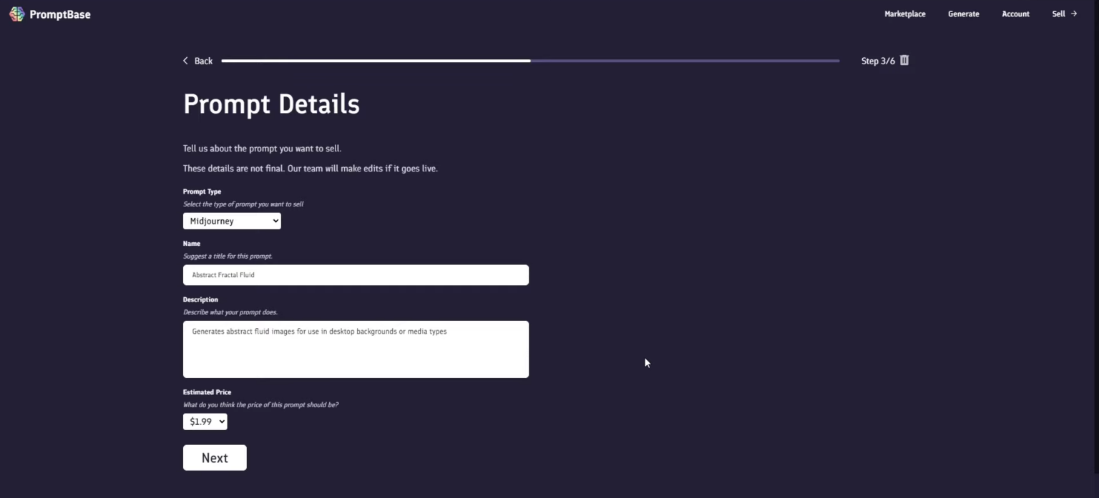Open the Midjourney prompt type dropdown
Viewport: 1099px width, 498px height.
[232, 221]
